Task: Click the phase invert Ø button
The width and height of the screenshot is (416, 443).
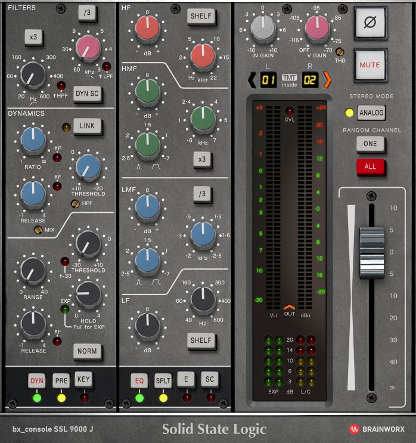Action: pos(370,22)
